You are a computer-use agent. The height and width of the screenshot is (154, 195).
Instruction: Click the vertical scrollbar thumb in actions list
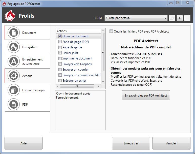coord(103,52)
